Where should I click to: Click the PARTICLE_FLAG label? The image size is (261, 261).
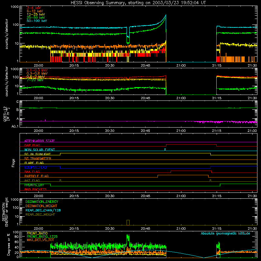[37, 176]
